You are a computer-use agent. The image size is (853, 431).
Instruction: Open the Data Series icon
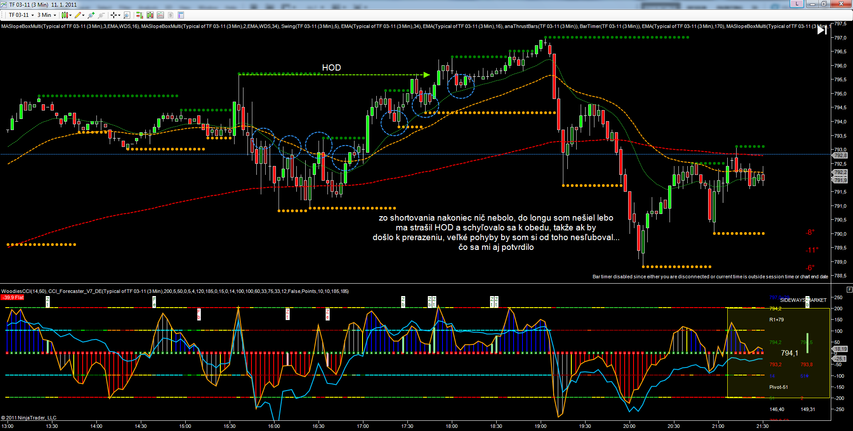point(150,15)
